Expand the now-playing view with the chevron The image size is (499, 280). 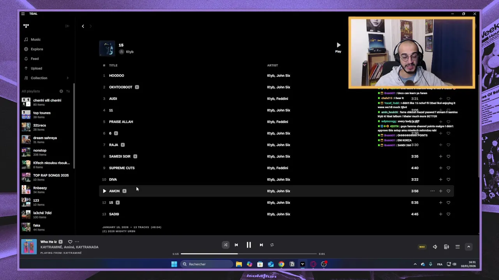tap(469, 247)
